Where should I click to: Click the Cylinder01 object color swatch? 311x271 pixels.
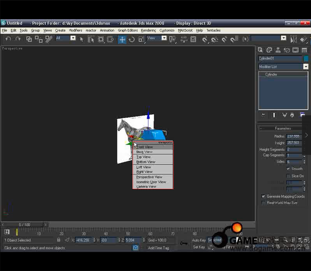point(306,58)
